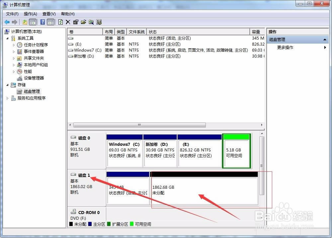Image resolution: width=332 pixels, height=238 pixels.
Task: Select the 1862.68 GB unallocated partition block
Action: coord(204,190)
